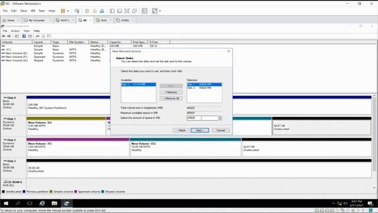Open File Explorer from the taskbar
Viewport: 378px width, 213px height.
pos(54,204)
